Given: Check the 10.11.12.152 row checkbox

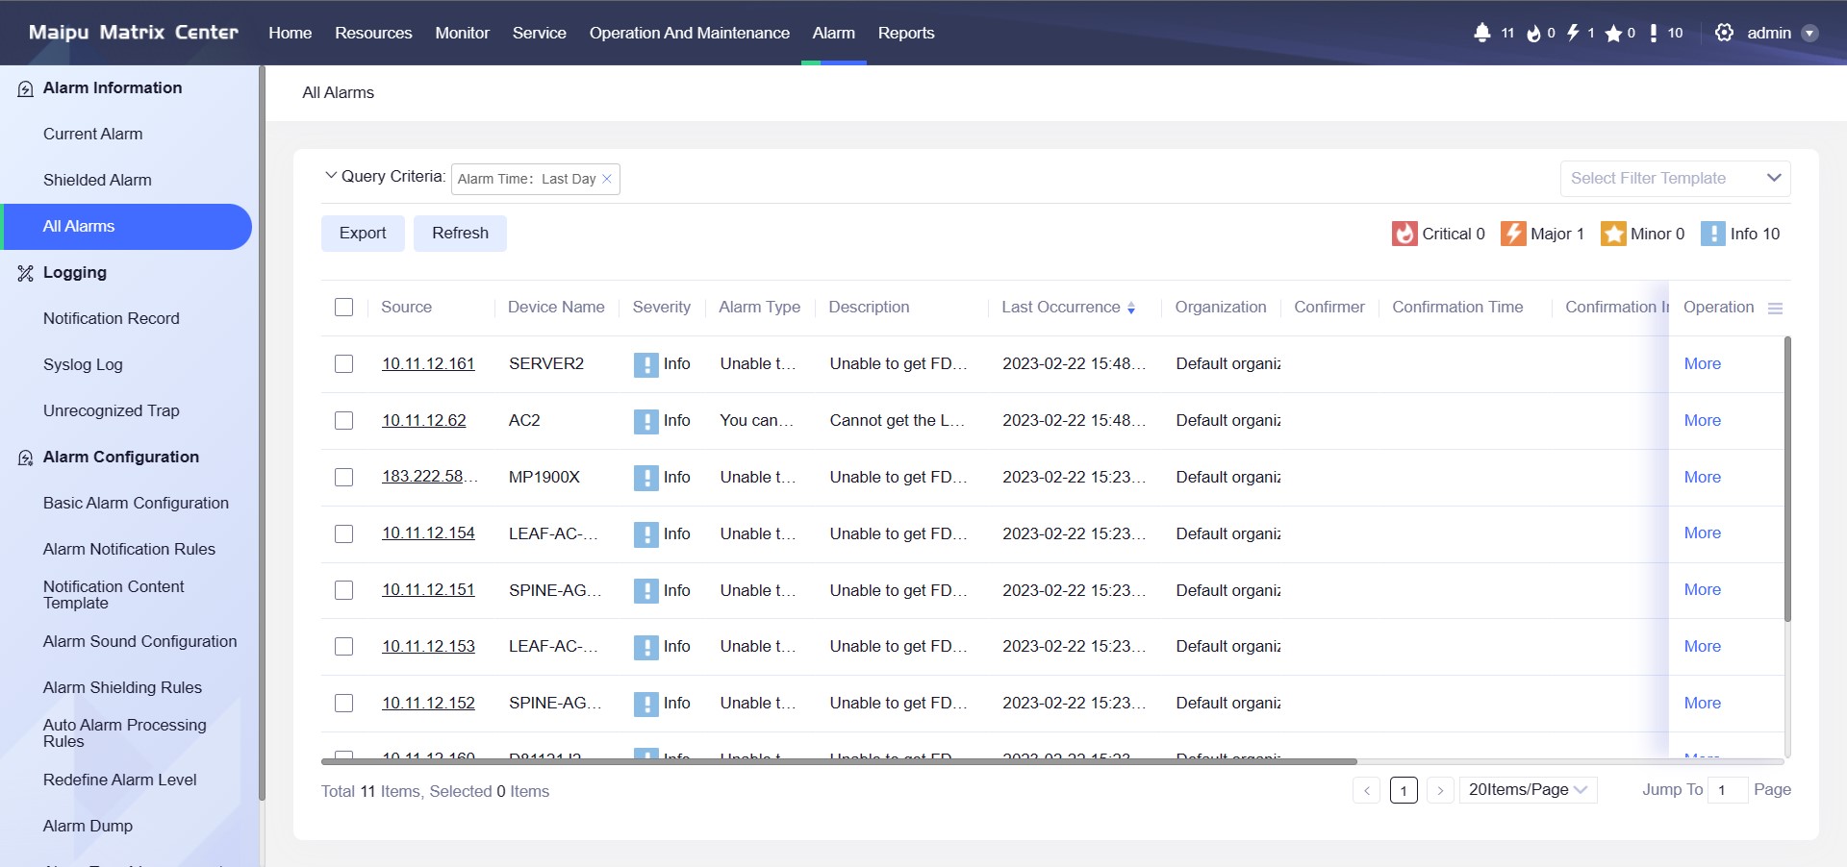Looking at the screenshot, I should point(343,703).
